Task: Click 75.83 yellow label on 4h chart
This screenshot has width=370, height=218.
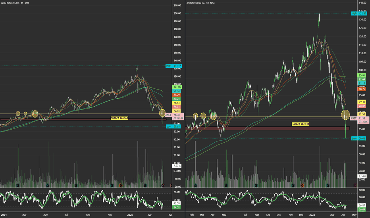Action: (x=177, y=103)
